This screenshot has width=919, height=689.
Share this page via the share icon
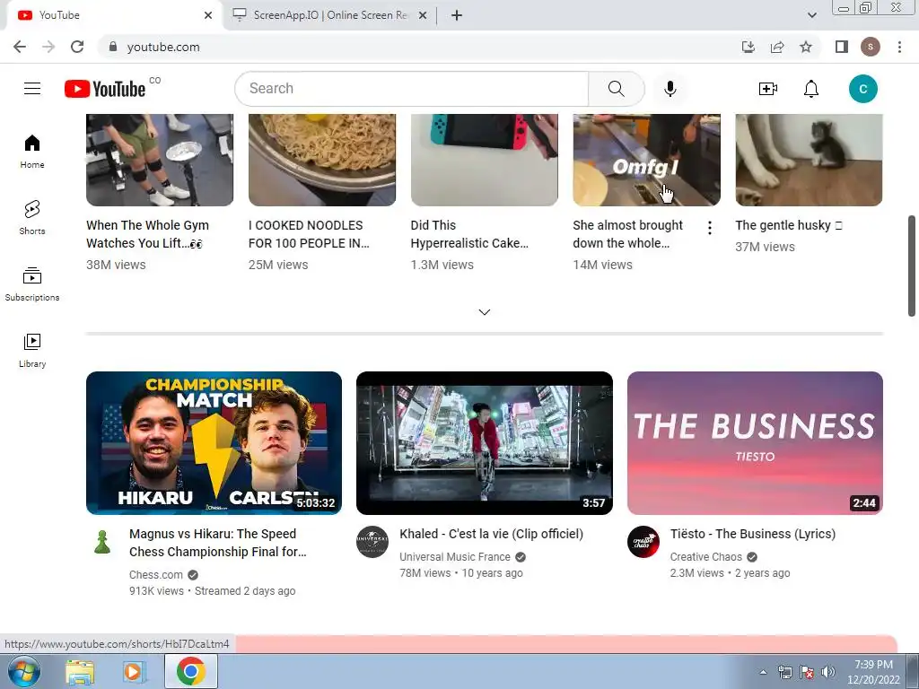click(777, 47)
